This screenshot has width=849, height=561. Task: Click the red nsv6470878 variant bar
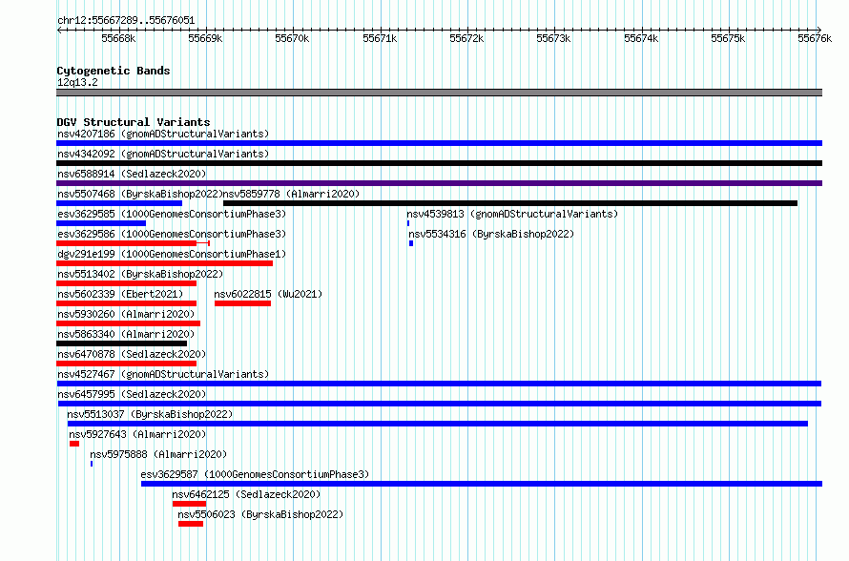pyautogui.click(x=126, y=364)
